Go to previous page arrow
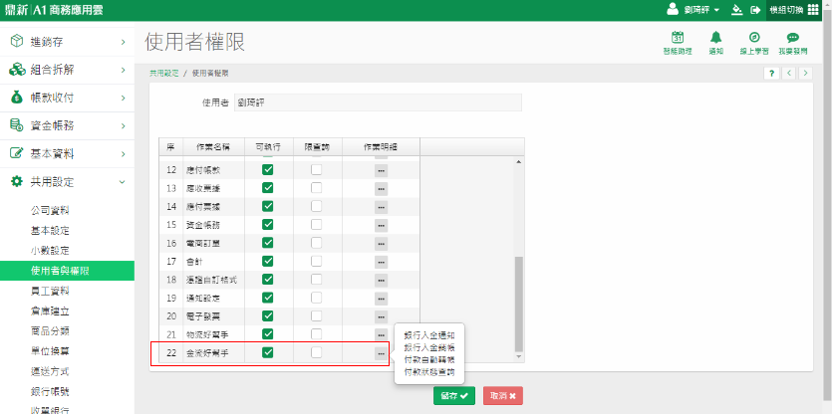Screen dimensions: 833x414 [x=789, y=74]
